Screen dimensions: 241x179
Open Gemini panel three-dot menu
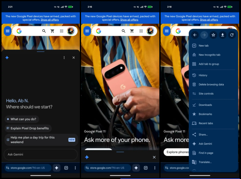click(x=64, y=58)
